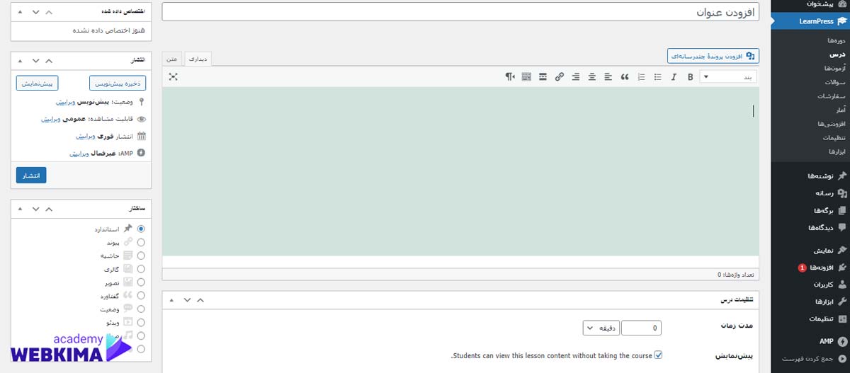Open افزونه‌ها plugins menu

[x=810, y=268]
